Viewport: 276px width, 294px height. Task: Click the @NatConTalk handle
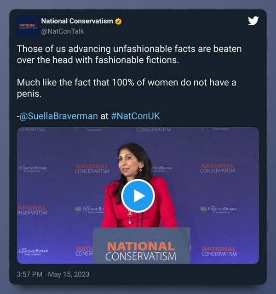(x=63, y=31)
